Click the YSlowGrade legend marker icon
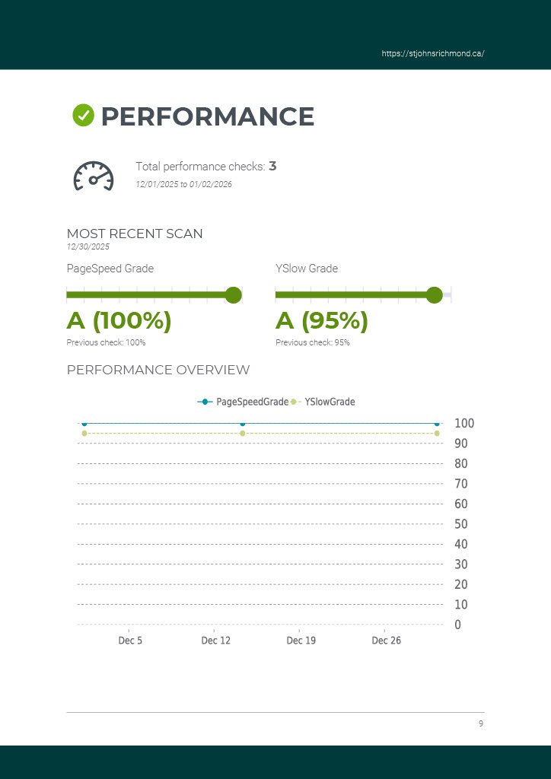The image size is (551, 779). (294, 402)
